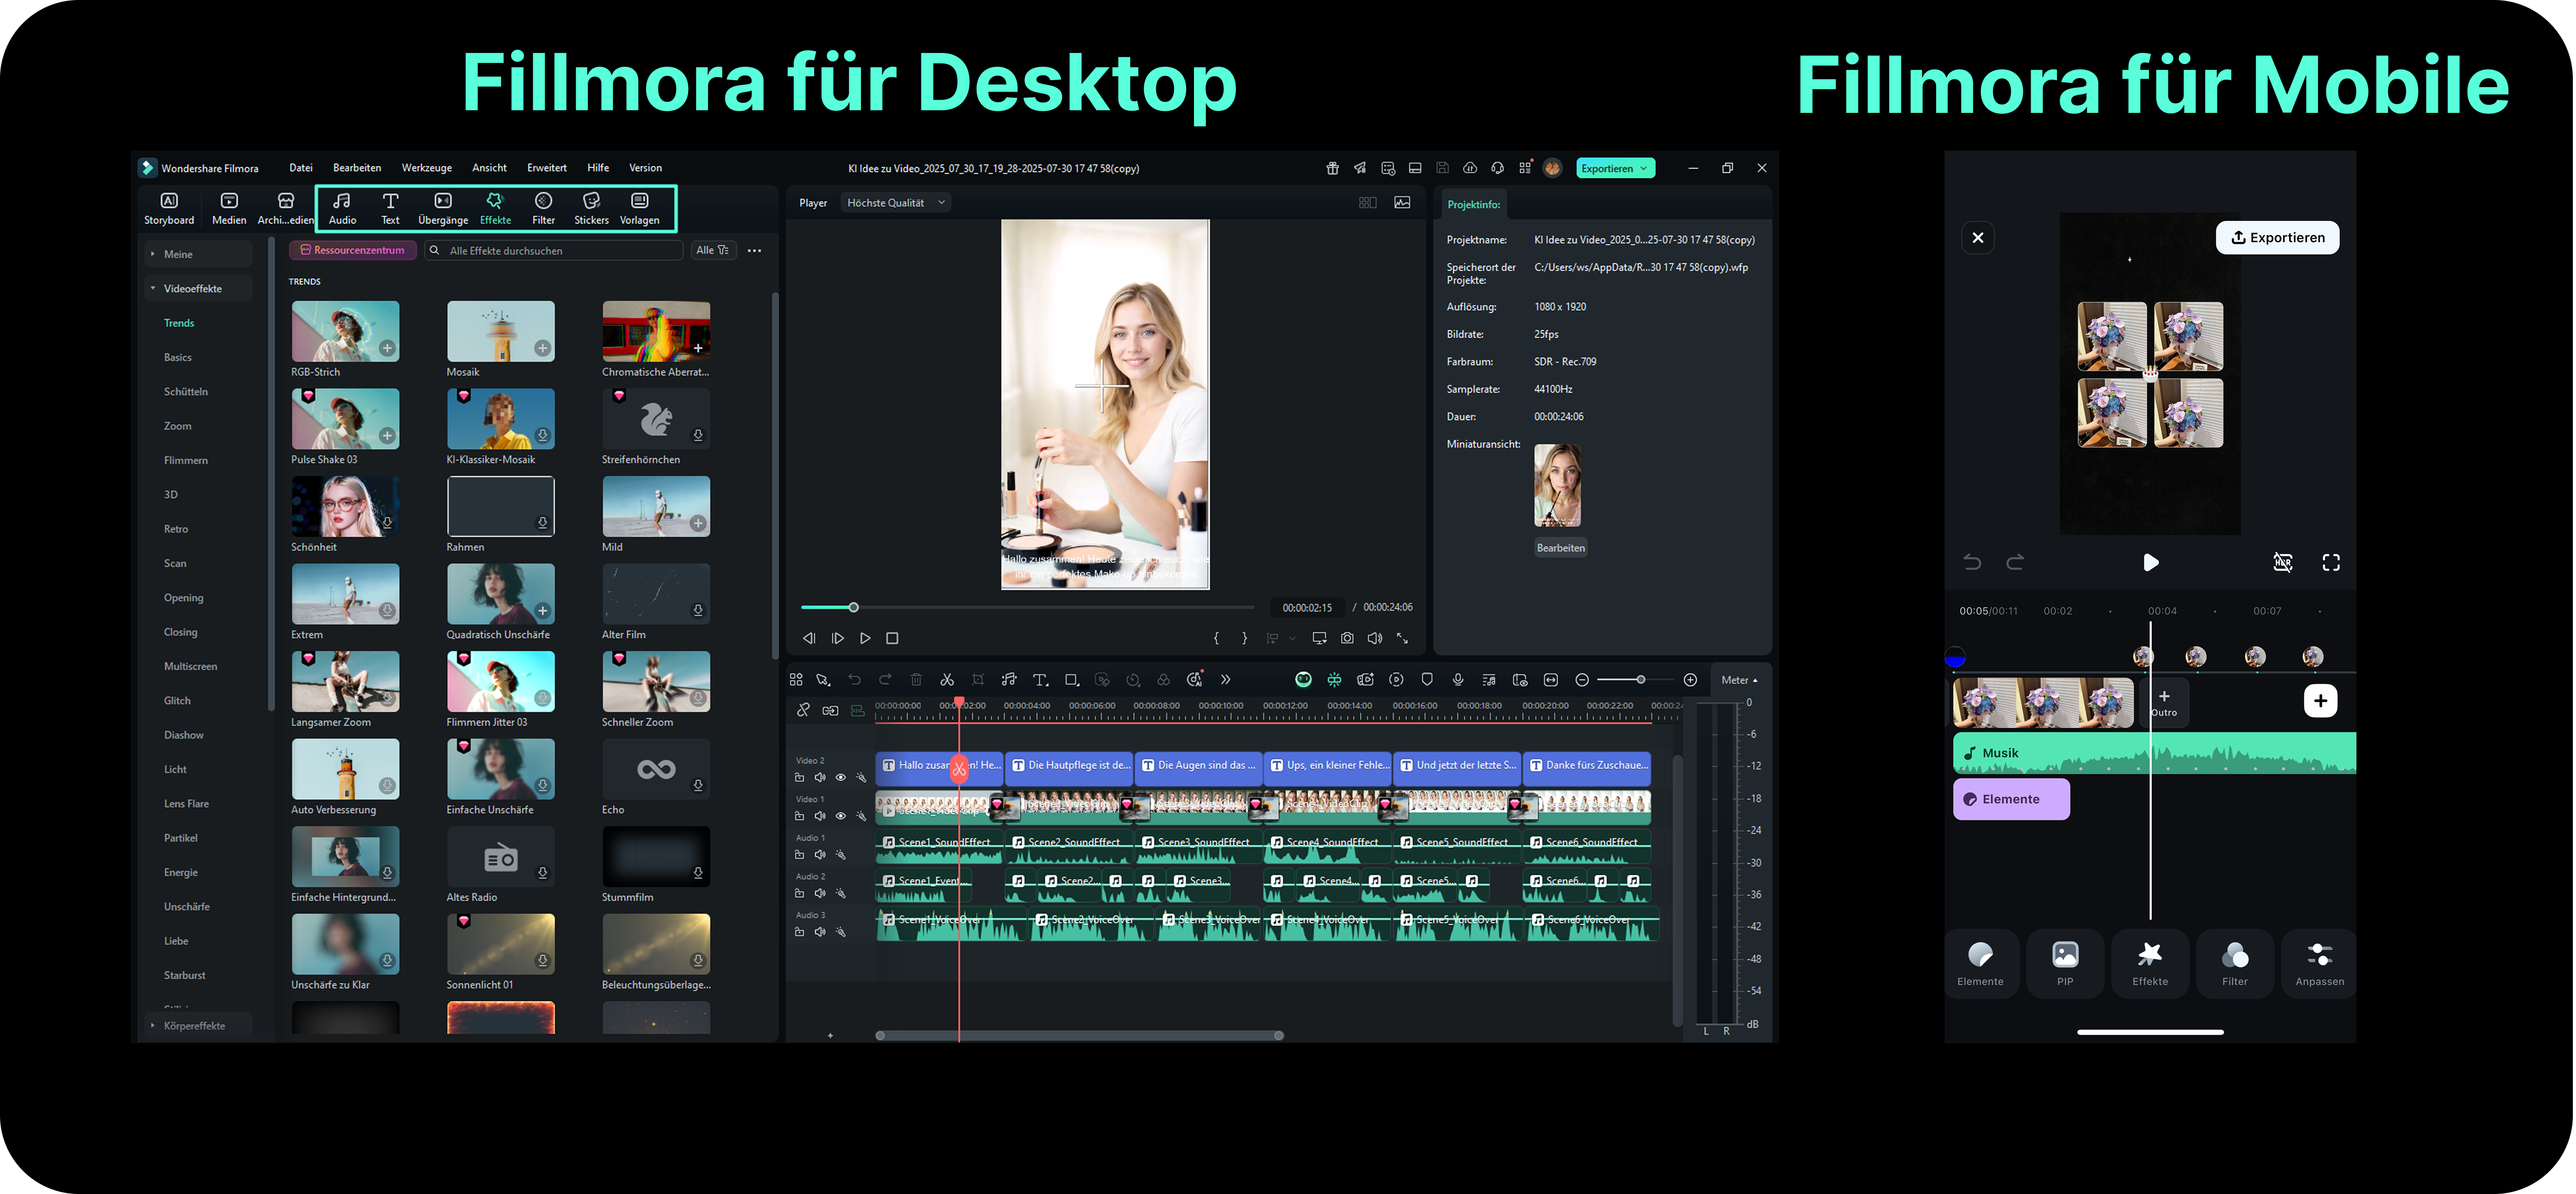The width and height of the screenshot is (2576, 1194).
Task: Close the mobile editor with X
Action: tap(1978, 238)
